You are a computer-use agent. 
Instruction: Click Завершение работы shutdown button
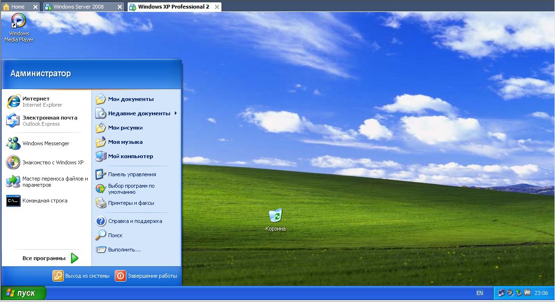[x=146, y=276]
